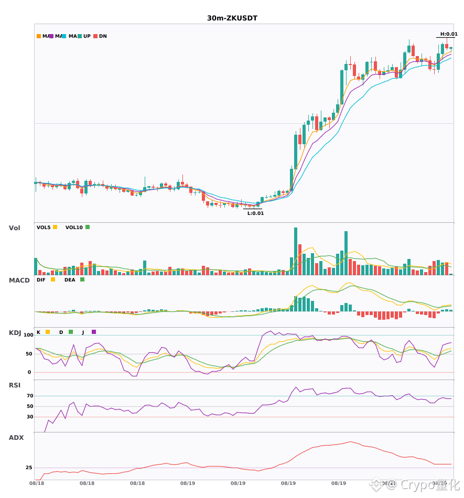The height and width of the screenshot is (498, 464).
Task: Click the VOL5 legend label
Action: pyautogui.click(x=44, y=228)
